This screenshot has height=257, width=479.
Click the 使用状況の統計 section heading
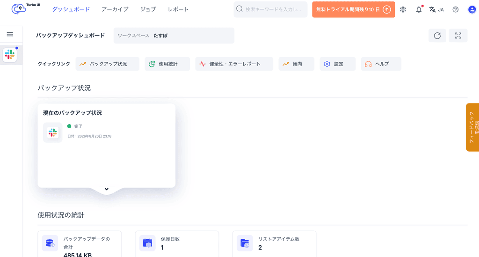click(61, 215)
